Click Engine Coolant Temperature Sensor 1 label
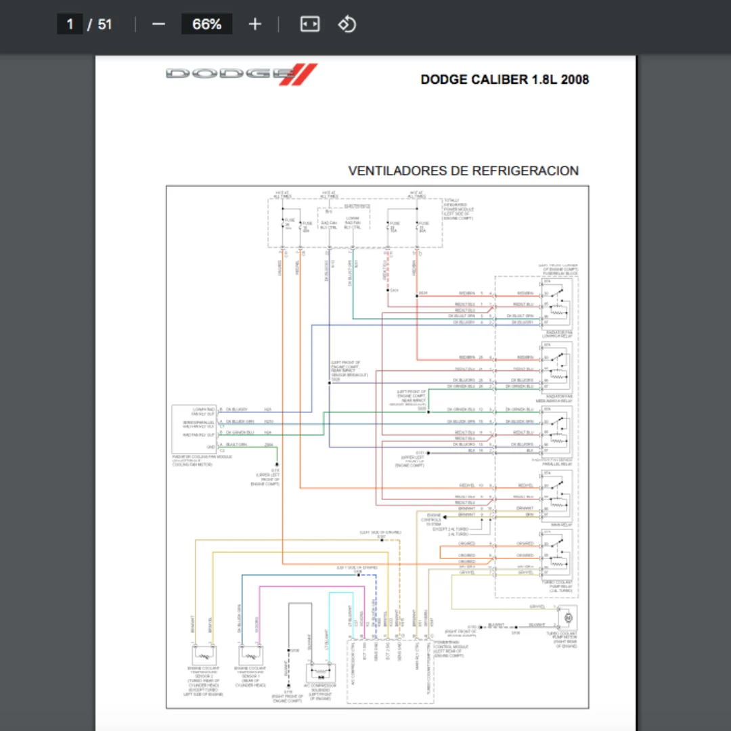Screen dimensions: 731x731 pos(250,676)
